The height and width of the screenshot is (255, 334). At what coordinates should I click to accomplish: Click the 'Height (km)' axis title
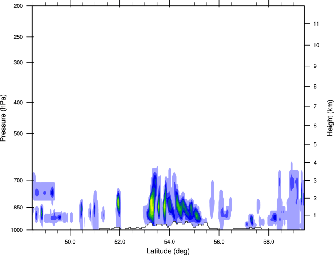point(330,118)
